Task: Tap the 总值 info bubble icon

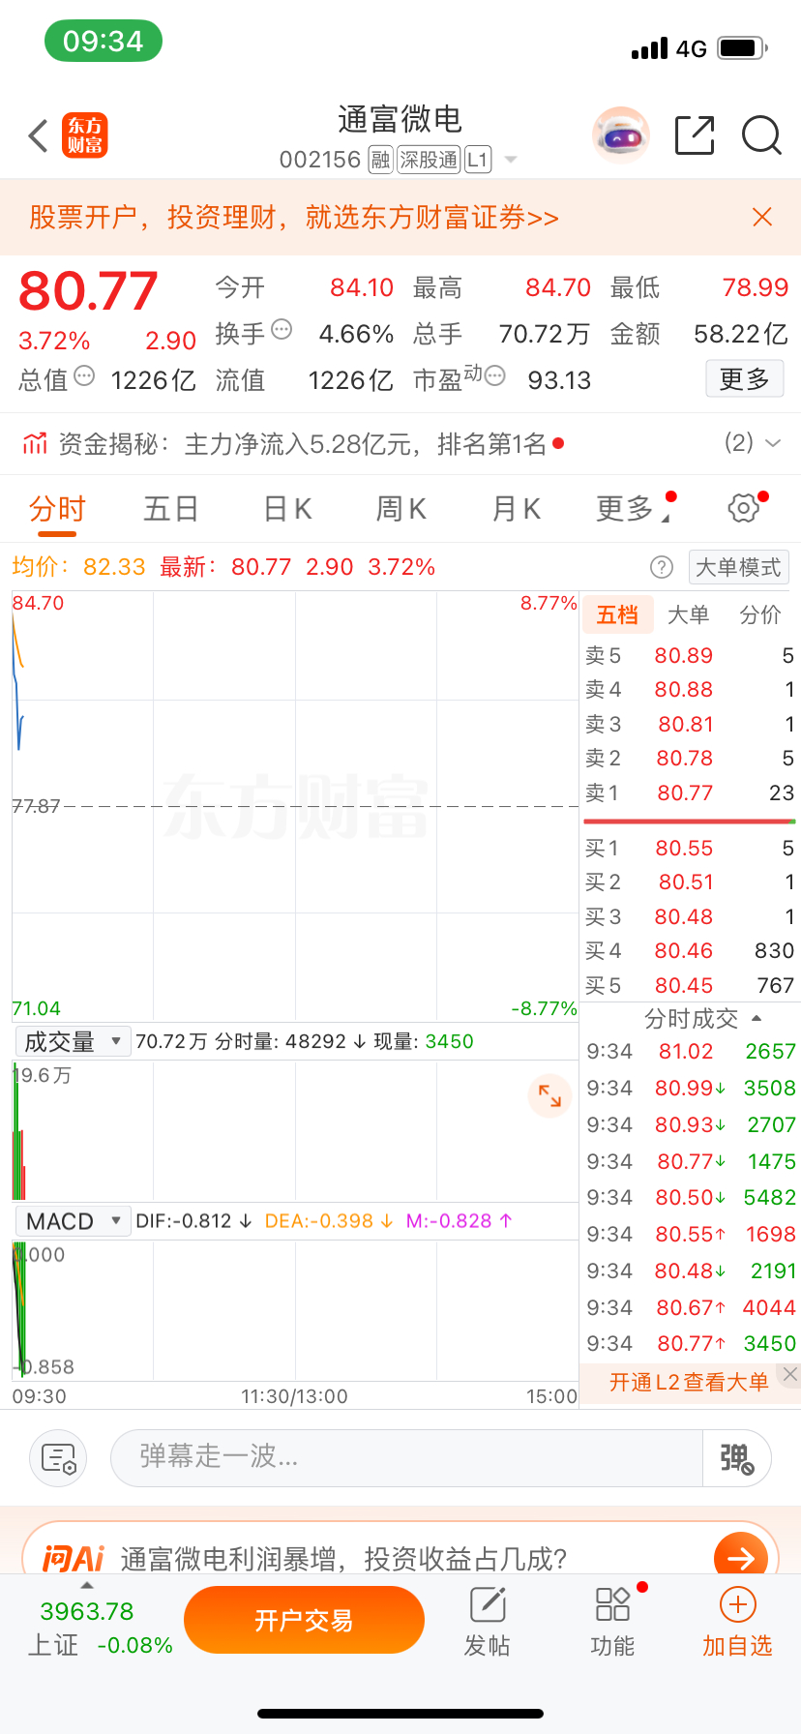Action: pyautogui.click(x=84, y=376)
